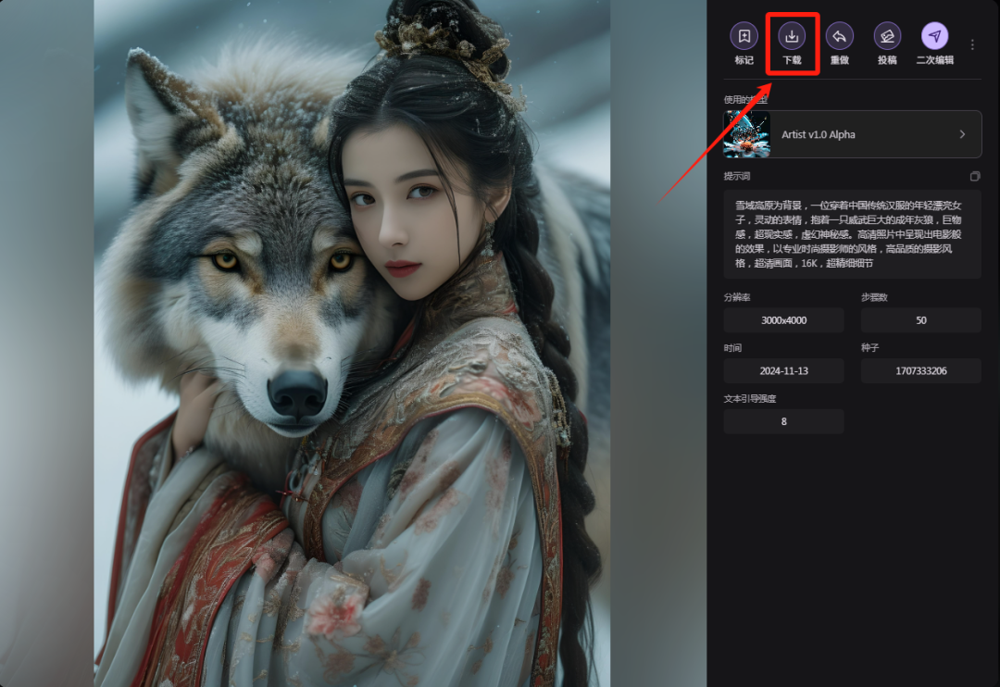This screenshot has width=1000, height=687.
Task: Click the 投稿 submit icon
Action: click(x=887, y=37)
